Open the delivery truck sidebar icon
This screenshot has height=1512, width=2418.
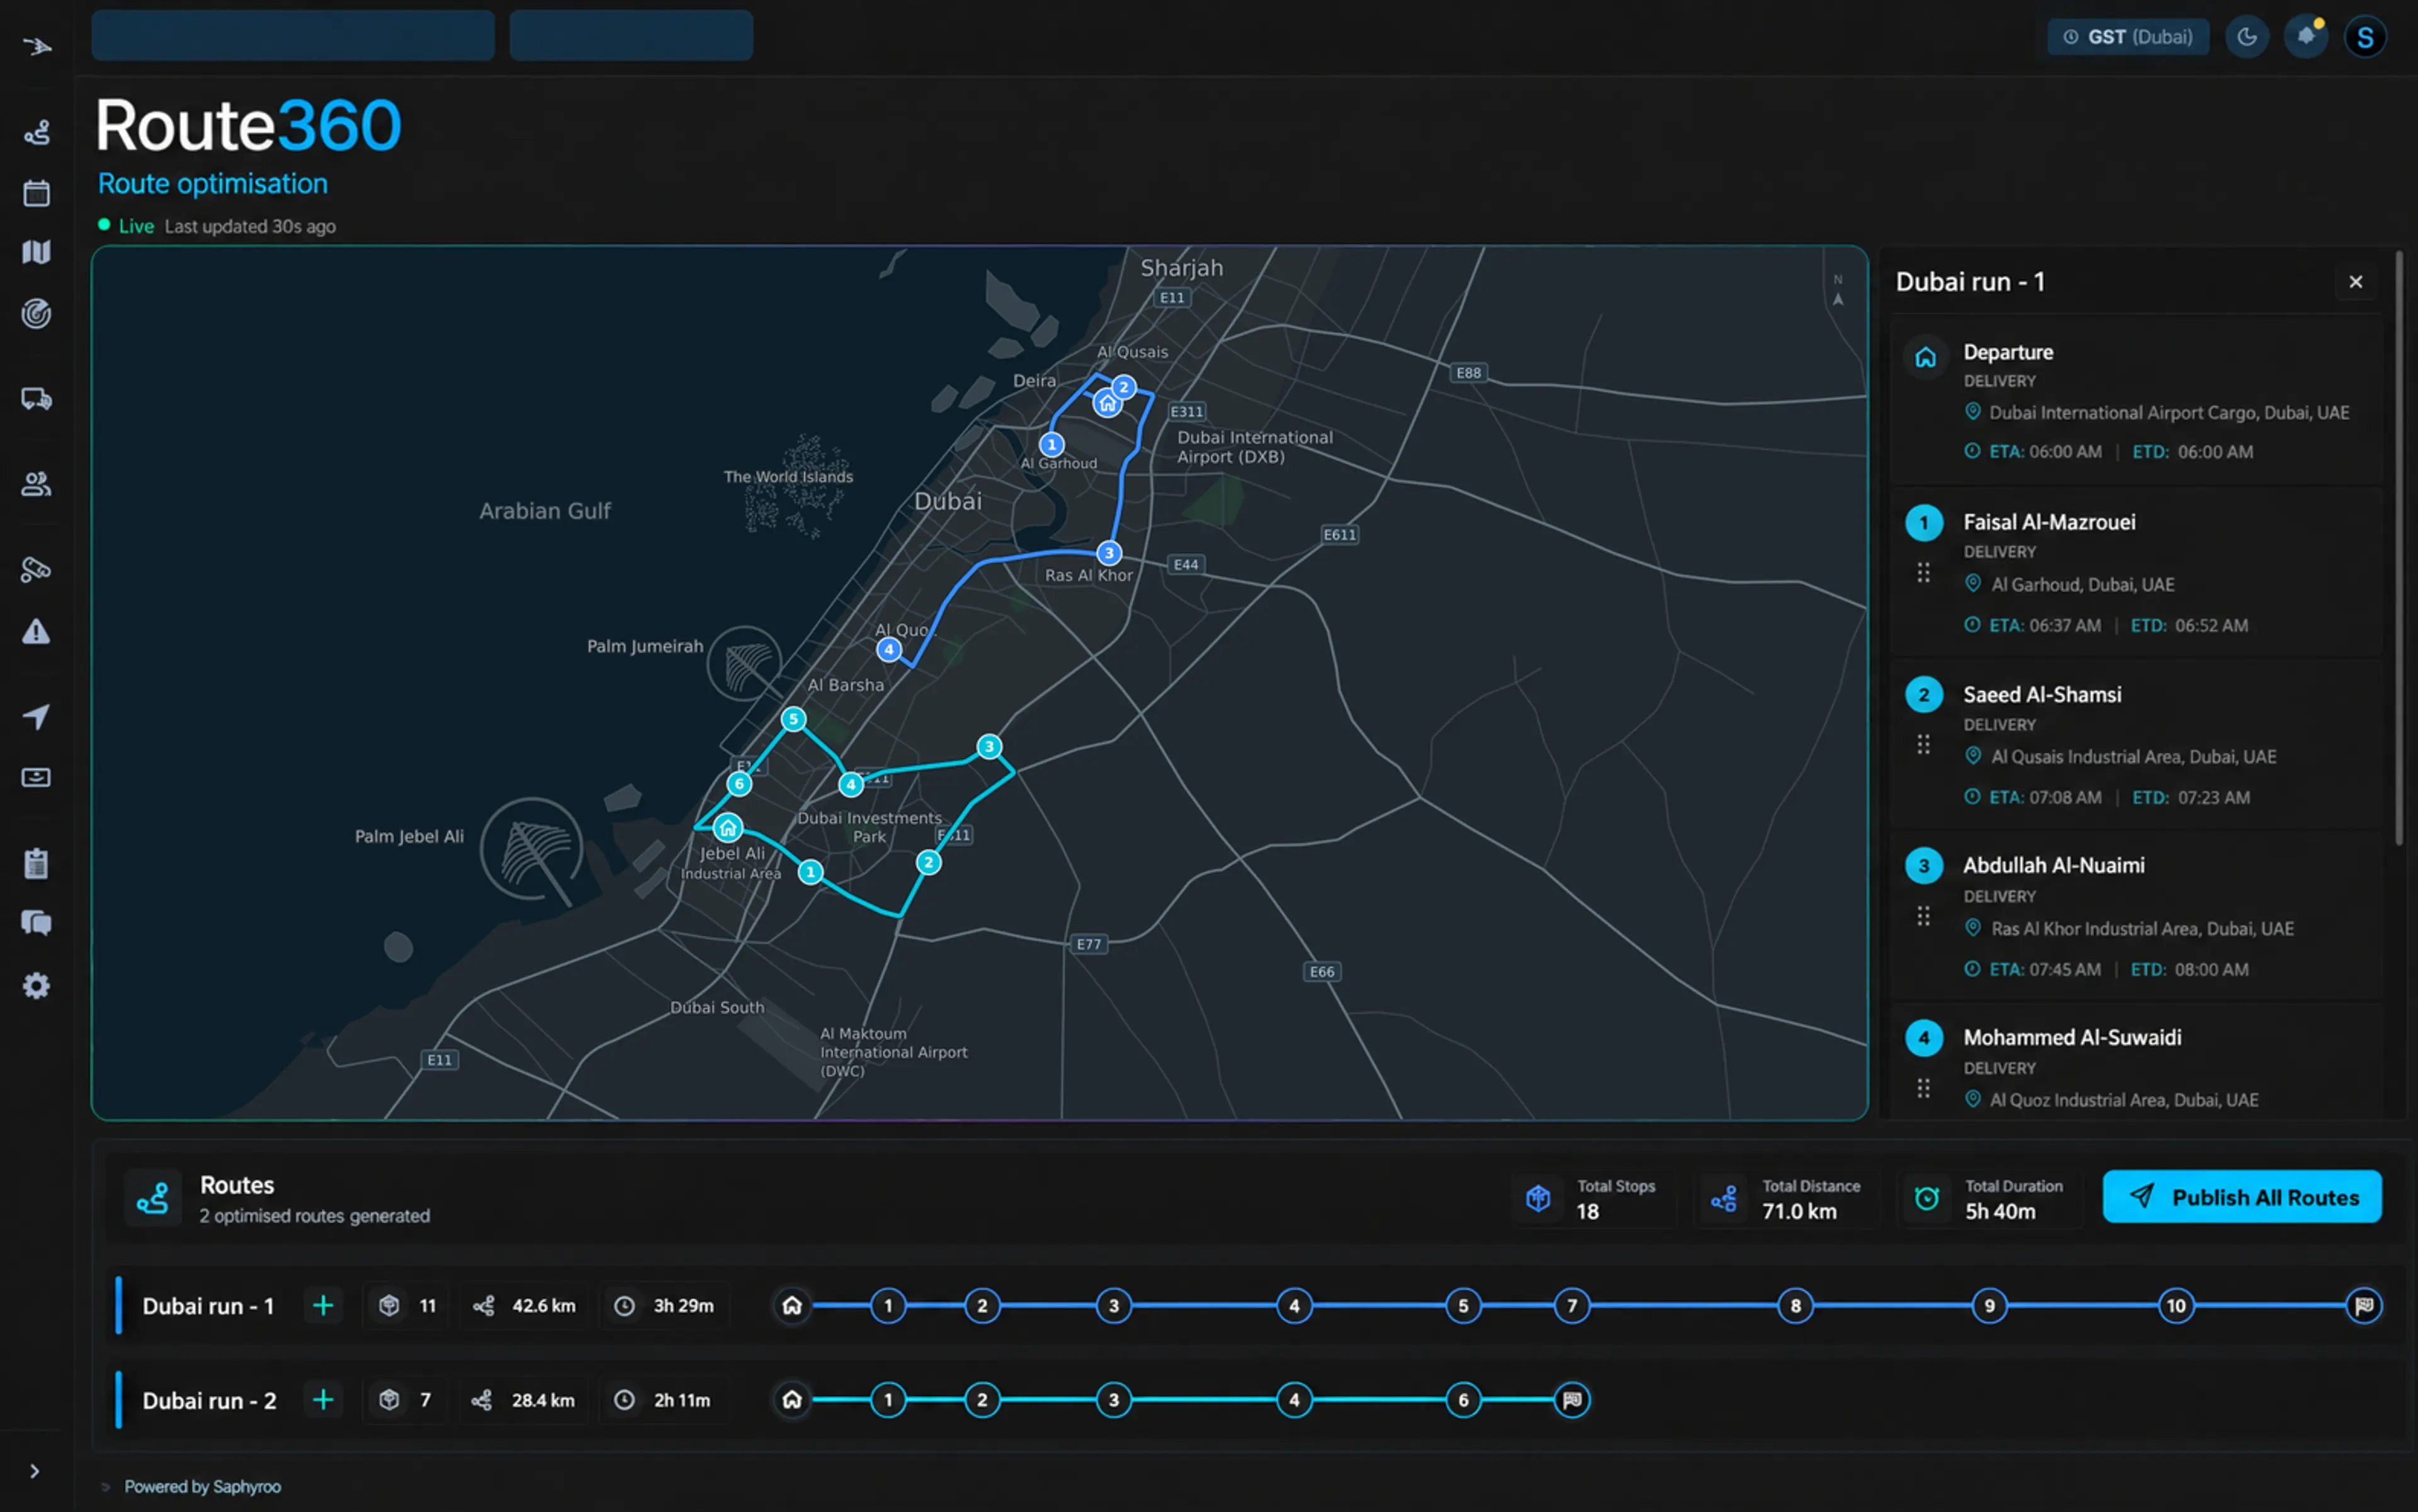point(37,399)
